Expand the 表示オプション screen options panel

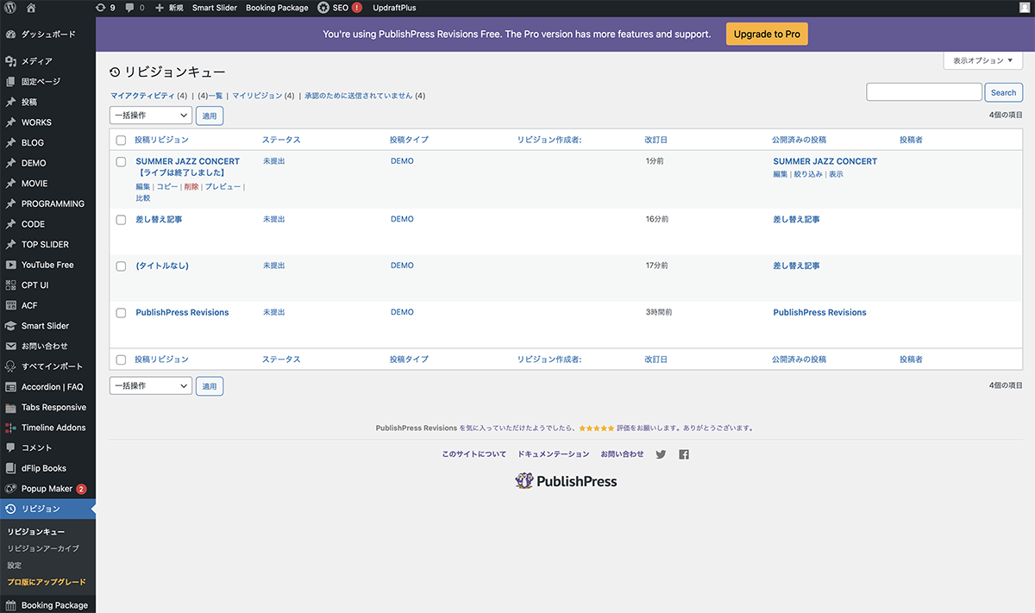point(982,60)
